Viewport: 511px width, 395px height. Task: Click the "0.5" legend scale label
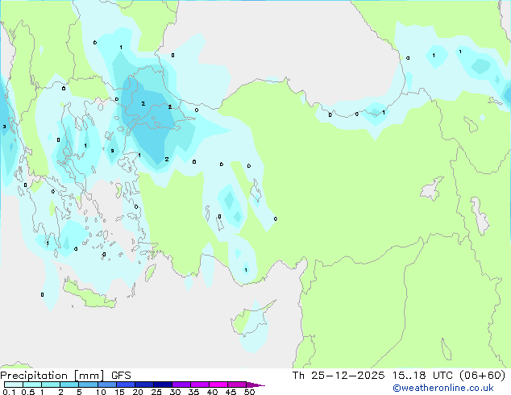[x=28, y=392]
